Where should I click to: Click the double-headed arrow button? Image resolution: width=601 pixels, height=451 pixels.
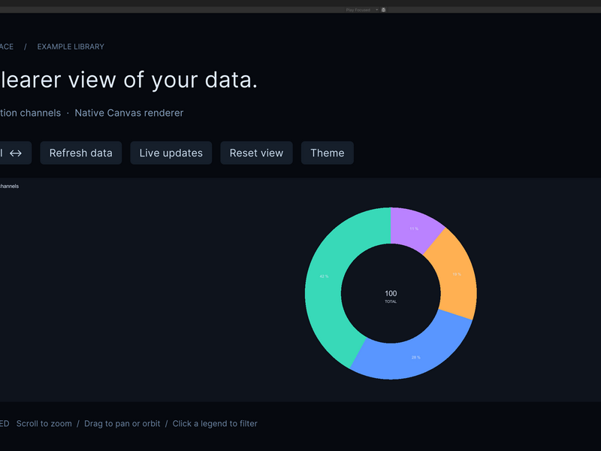coord(15,153)
